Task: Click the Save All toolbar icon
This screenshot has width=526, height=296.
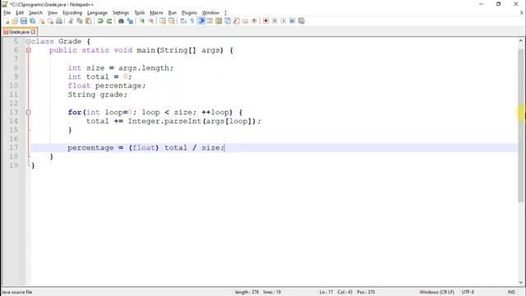Action: [x=33, y=21]
